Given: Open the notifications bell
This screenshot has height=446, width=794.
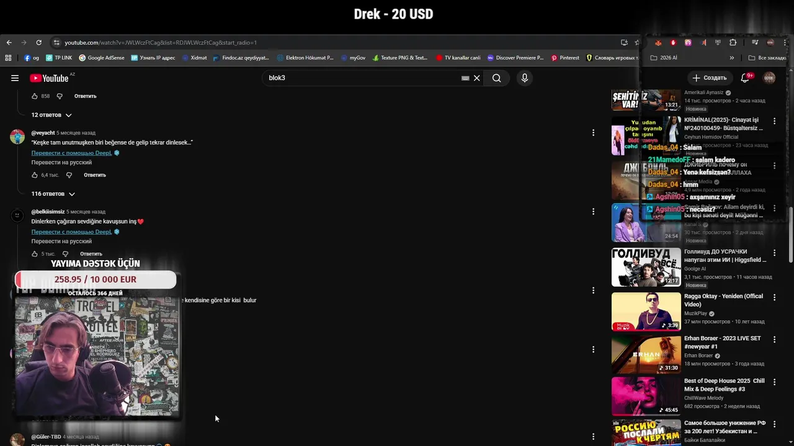Looking at the screenshot, I should [x=746, y=78].
